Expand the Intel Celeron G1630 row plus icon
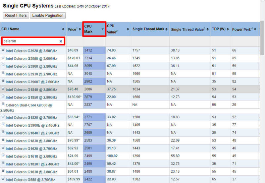Image resolution: width=265 pixels, height=183 pixels. (3, 171)
